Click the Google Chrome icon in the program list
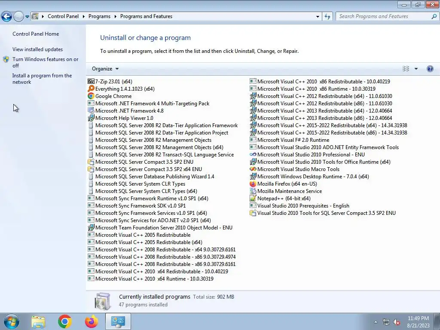The height and width of the screenshot is (330, 440). click(x=91, y=96)
